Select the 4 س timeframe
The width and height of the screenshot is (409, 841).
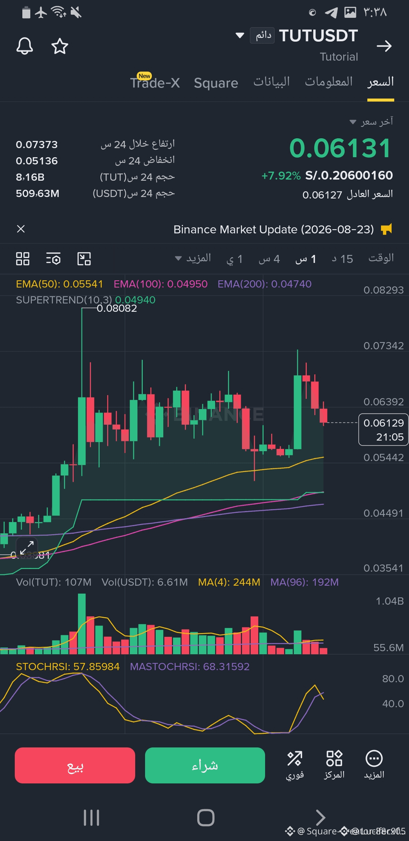point(269,259)
